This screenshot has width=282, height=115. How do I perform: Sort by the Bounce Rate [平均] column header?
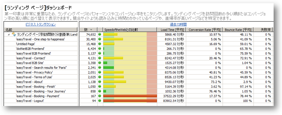(238, 30)
